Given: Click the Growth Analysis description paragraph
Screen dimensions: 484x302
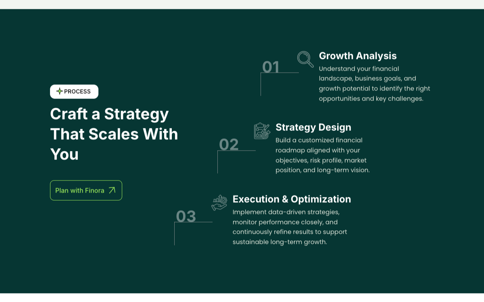Looking at the screenshot, I should (375, 84).
